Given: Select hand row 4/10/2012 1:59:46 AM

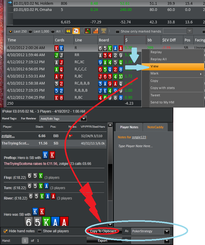Looking at the screenshot, I should [73, 55].
